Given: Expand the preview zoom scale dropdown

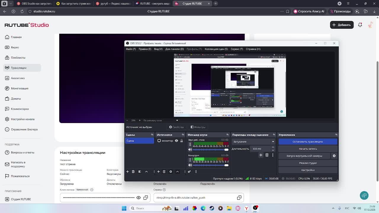Looking at the screenshot, I should [x=177, y=120].
